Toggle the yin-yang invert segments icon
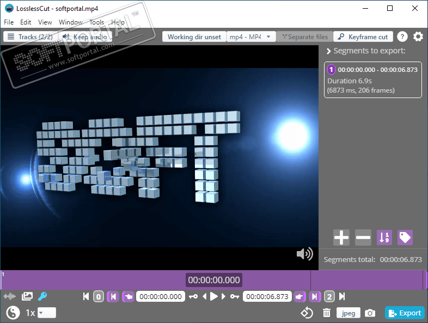 click(x=13, y=313)
